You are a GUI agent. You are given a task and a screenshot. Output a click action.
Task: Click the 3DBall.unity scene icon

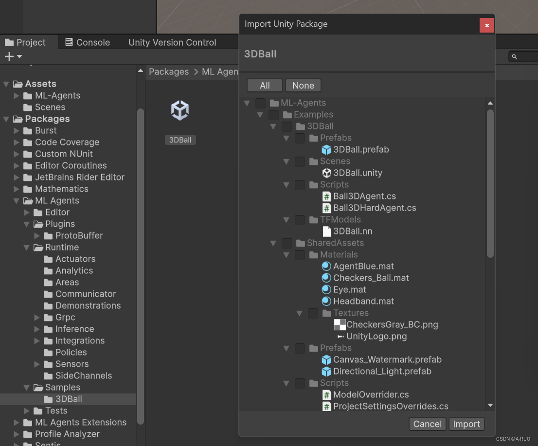(326, 173)
